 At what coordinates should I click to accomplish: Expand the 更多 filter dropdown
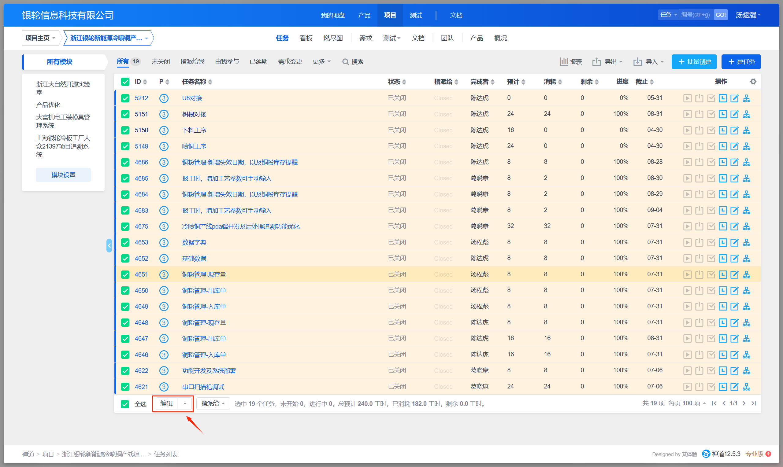pyautogui.click(x=321, y=62)
